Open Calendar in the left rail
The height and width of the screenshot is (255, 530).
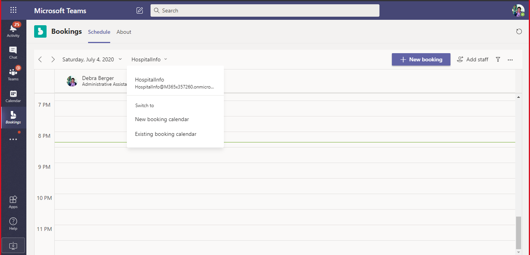tap(13, 96)
